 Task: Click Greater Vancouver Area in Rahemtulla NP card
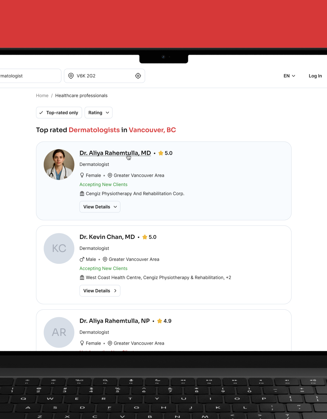(x=139, y=343)
